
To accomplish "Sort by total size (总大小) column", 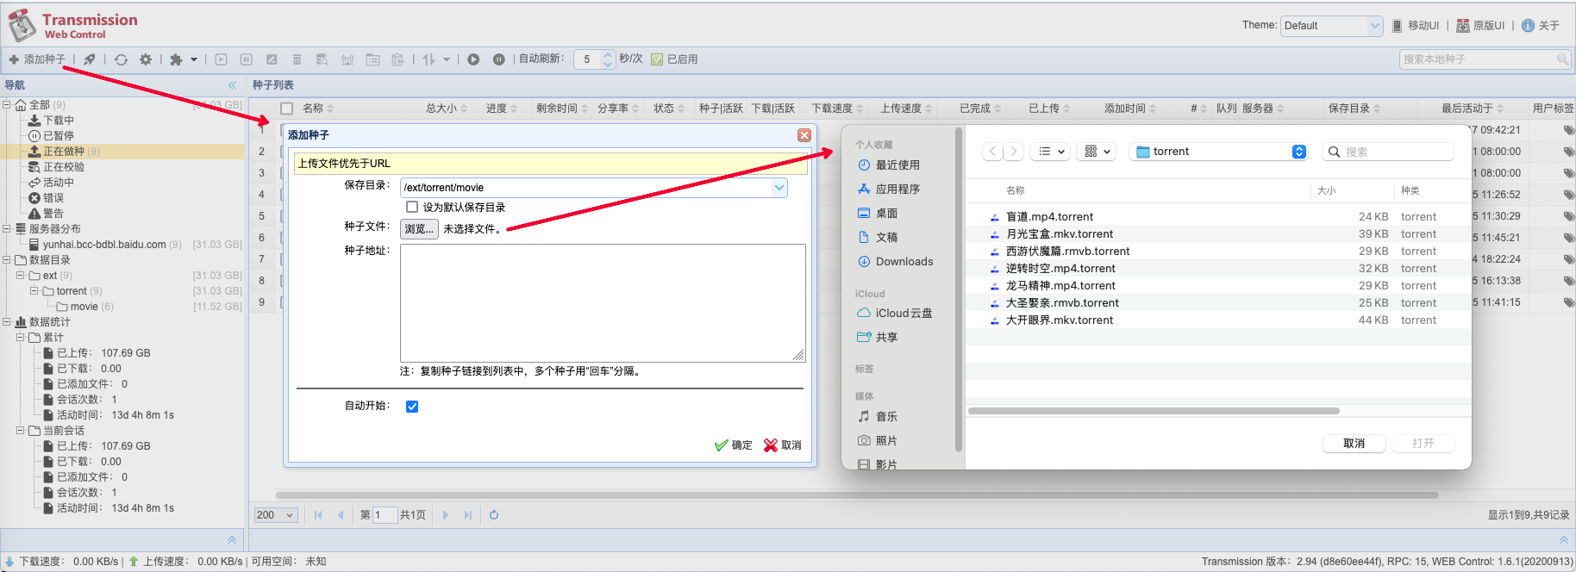I will 447,109.
